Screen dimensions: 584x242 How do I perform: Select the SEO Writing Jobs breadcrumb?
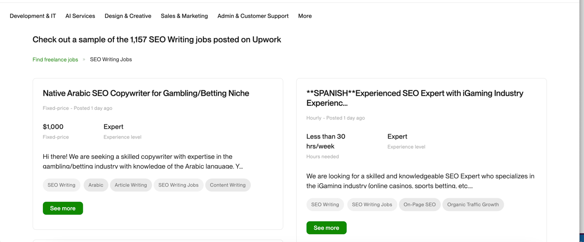[x=111, y=60]
